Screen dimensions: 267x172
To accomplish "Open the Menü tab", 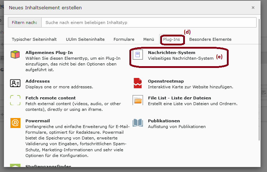I will pyautogui.click(x=148, y=39).
